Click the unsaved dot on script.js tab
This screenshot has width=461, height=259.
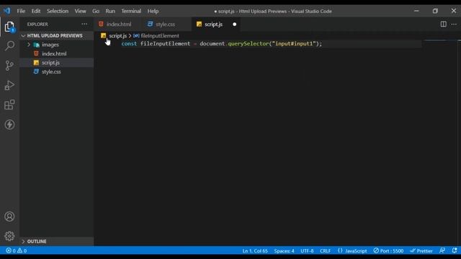pos(234,24)
